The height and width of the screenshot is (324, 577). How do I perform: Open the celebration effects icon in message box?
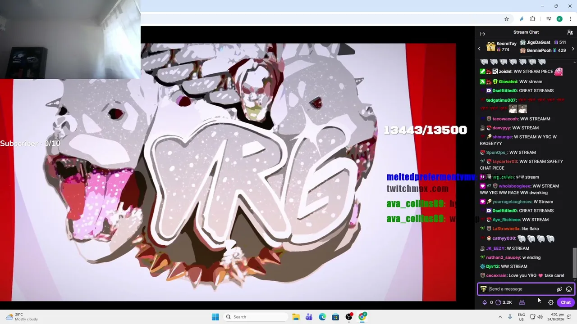(x=559, y=289)
